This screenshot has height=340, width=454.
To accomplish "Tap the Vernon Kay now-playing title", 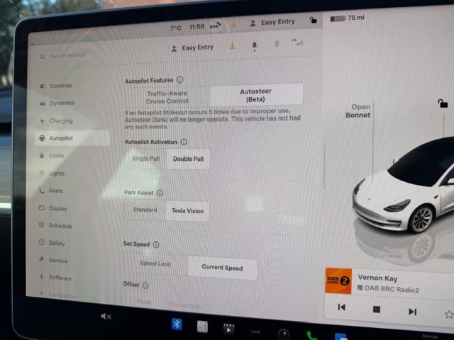I will pos(377,278).
